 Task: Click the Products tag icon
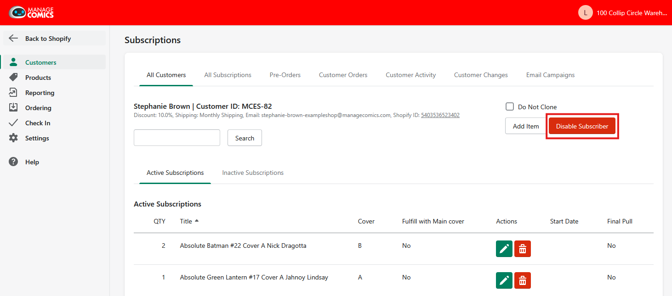pyautogui.click(x=13, y=77)
